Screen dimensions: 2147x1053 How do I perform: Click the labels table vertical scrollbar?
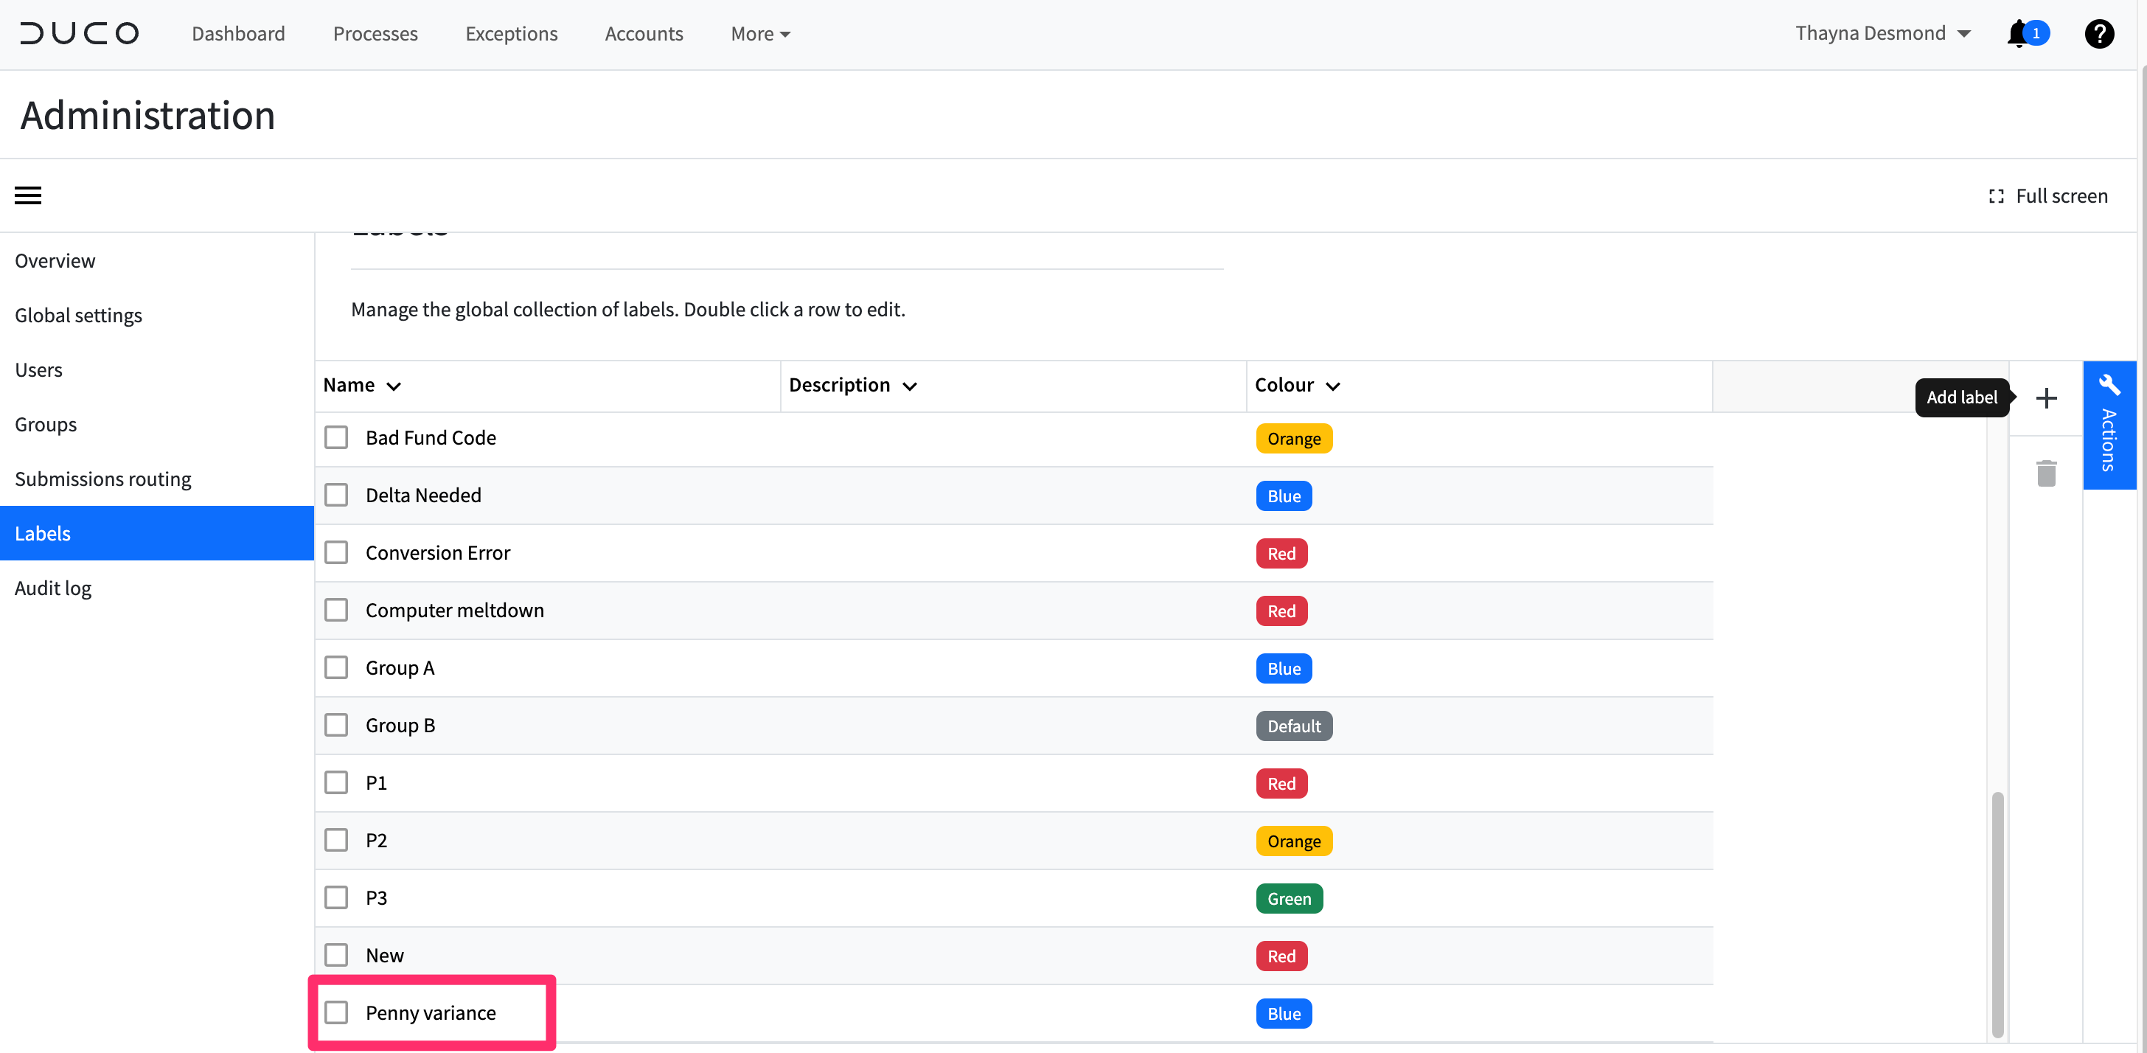(1997, 914)
